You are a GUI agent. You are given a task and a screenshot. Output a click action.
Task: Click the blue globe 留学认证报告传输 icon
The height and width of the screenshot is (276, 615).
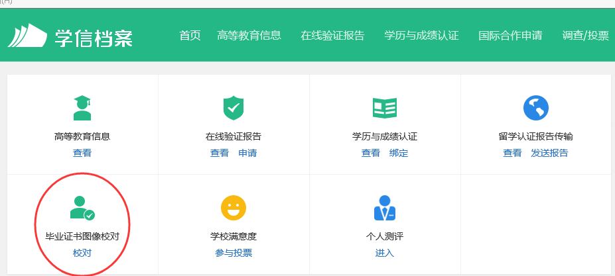click(535, 108)
